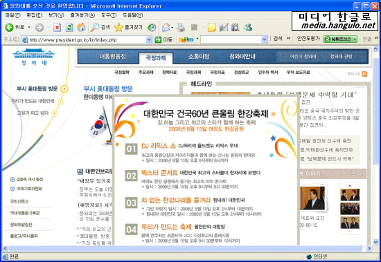Select the 소통마당 navigation tab

point(199,57)
